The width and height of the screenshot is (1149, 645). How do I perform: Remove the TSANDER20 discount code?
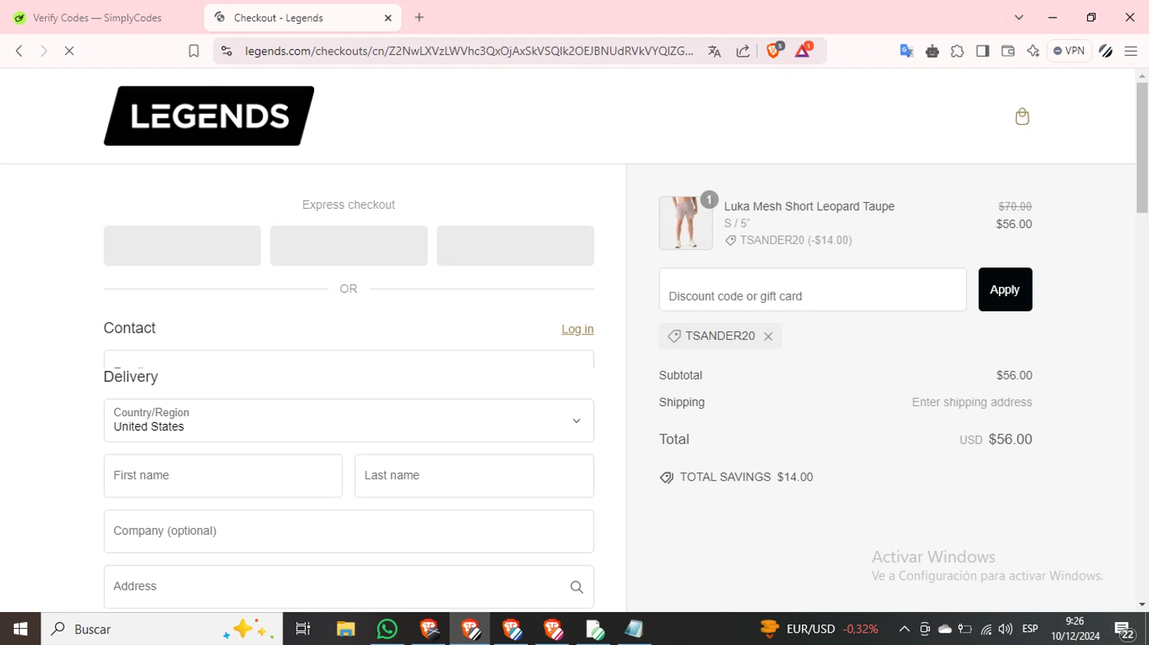768,336
